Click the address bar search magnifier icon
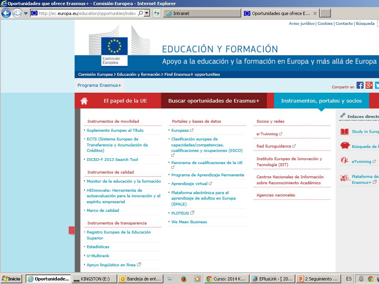 pyautogui.click(x=140, y=13)
